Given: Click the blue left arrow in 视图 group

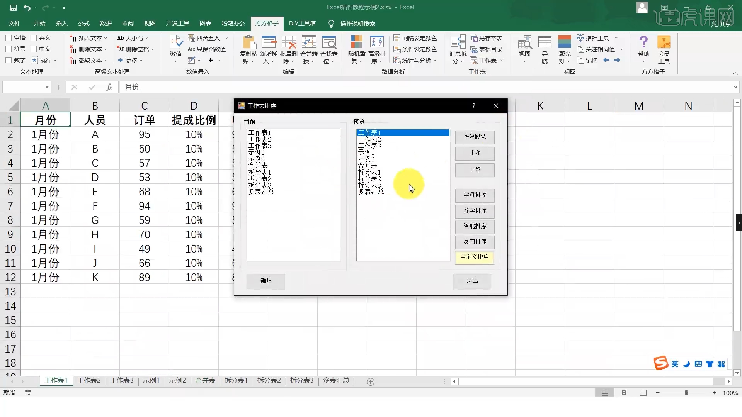Looking at the screenshot, I should click(x=606, y=60).
